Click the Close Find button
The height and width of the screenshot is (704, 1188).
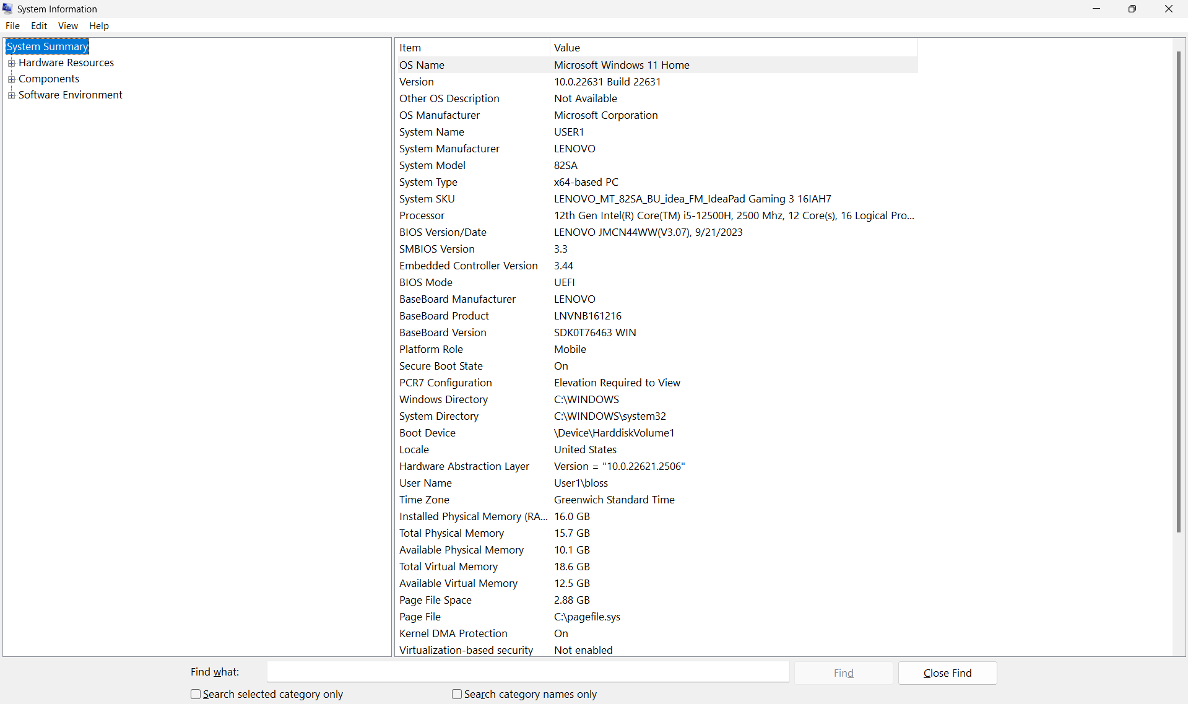tap(947, 672)
